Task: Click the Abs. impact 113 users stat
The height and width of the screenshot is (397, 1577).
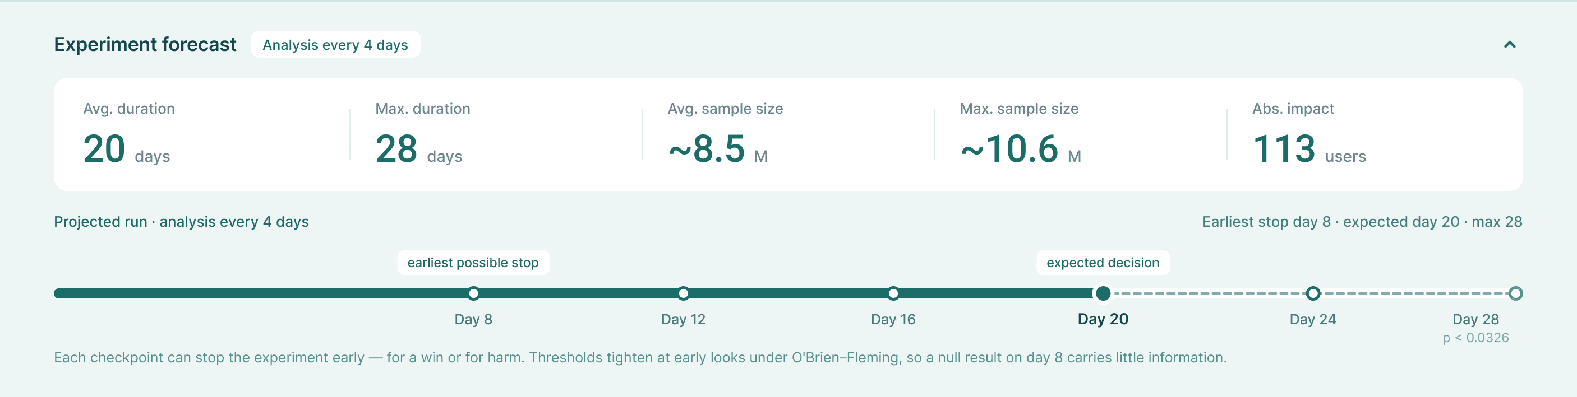Action: tap(1309, 134)
